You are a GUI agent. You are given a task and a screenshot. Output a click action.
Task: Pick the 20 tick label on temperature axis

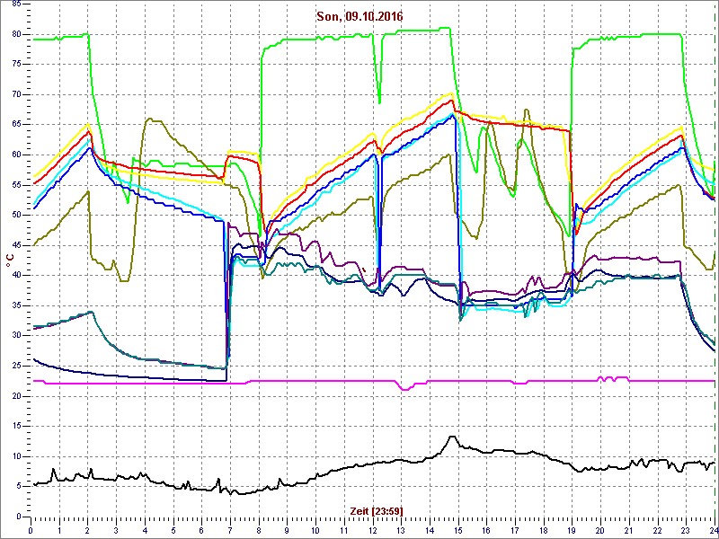point(15,396)
